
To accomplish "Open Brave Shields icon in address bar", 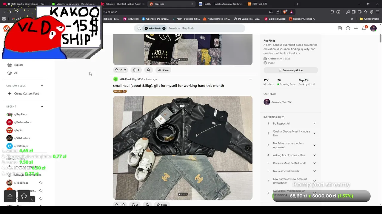I will pyautogui.click(x=285, y=12).
